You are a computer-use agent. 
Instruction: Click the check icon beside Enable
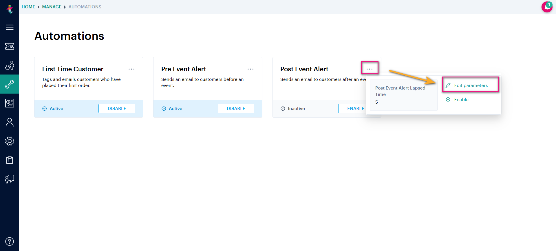448,99
